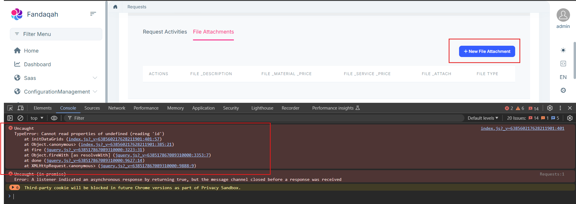Select the File Attachments tab
Image resolution: width=576 pixels, height=204 pixels.
pyautogui.click(x=213, y=32)
